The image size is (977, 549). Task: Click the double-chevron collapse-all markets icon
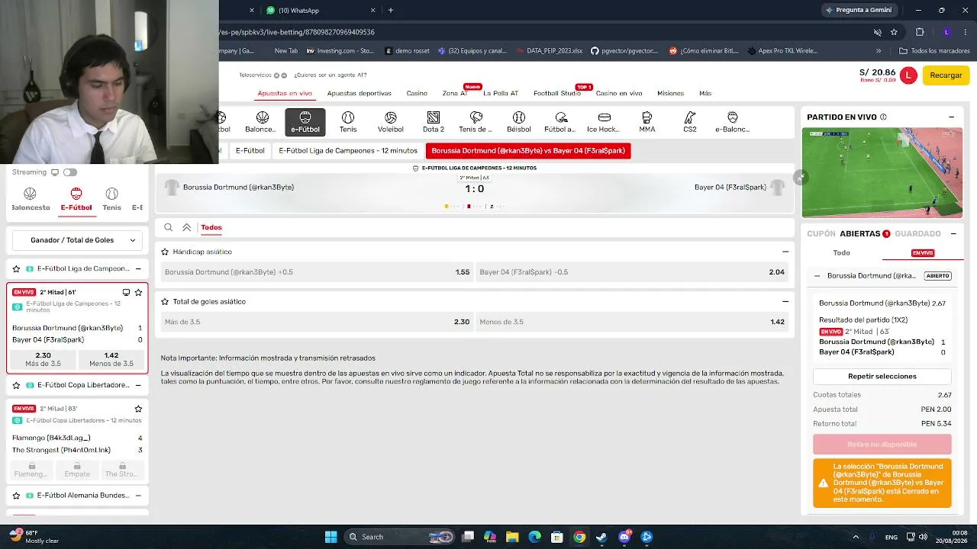click(x=187, y=227)
